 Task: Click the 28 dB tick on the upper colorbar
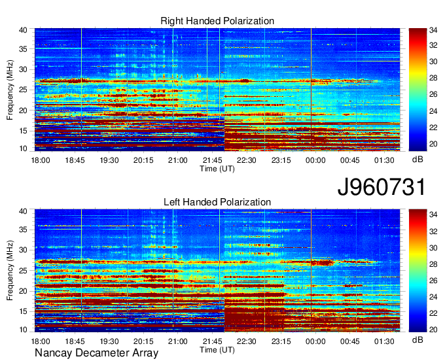pos(433,78)
